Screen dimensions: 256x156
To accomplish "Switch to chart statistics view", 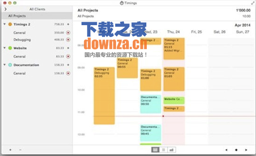I will pos(172,150).
